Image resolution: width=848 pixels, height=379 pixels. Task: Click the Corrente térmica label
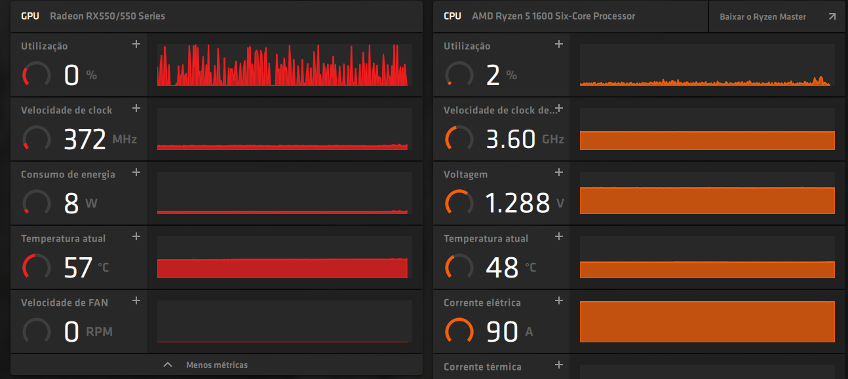(x=483, y=367)
